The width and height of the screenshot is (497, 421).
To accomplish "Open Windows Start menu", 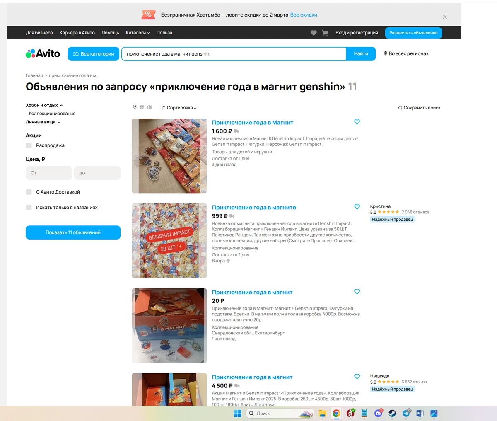I will coord(238,414).
